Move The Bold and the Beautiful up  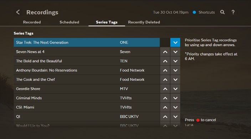click(165, 61)
